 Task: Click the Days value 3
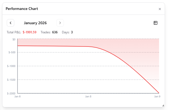coord(72,32)
